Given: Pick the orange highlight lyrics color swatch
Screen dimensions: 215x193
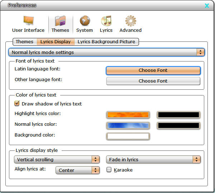Looking at the screenshot, I should pos(128,115).
